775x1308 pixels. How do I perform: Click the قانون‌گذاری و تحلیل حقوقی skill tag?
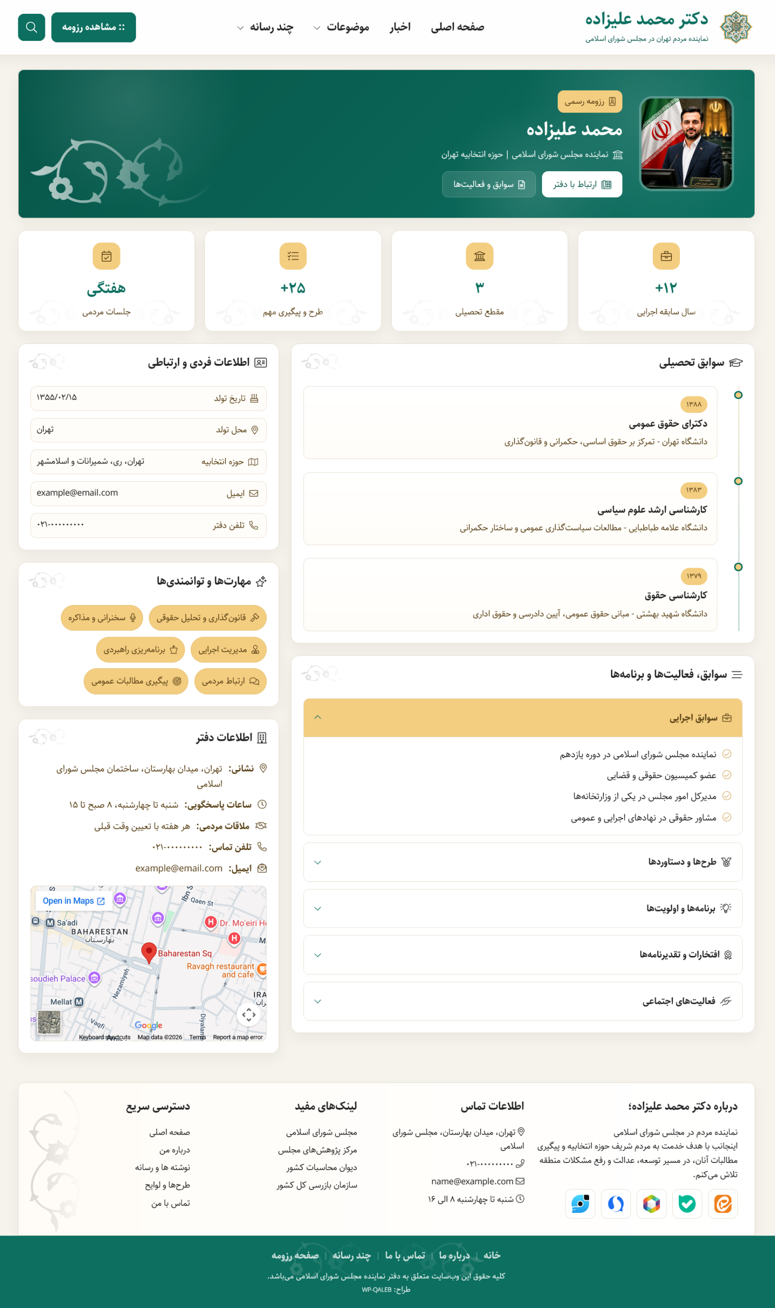(x=208, y=618)
